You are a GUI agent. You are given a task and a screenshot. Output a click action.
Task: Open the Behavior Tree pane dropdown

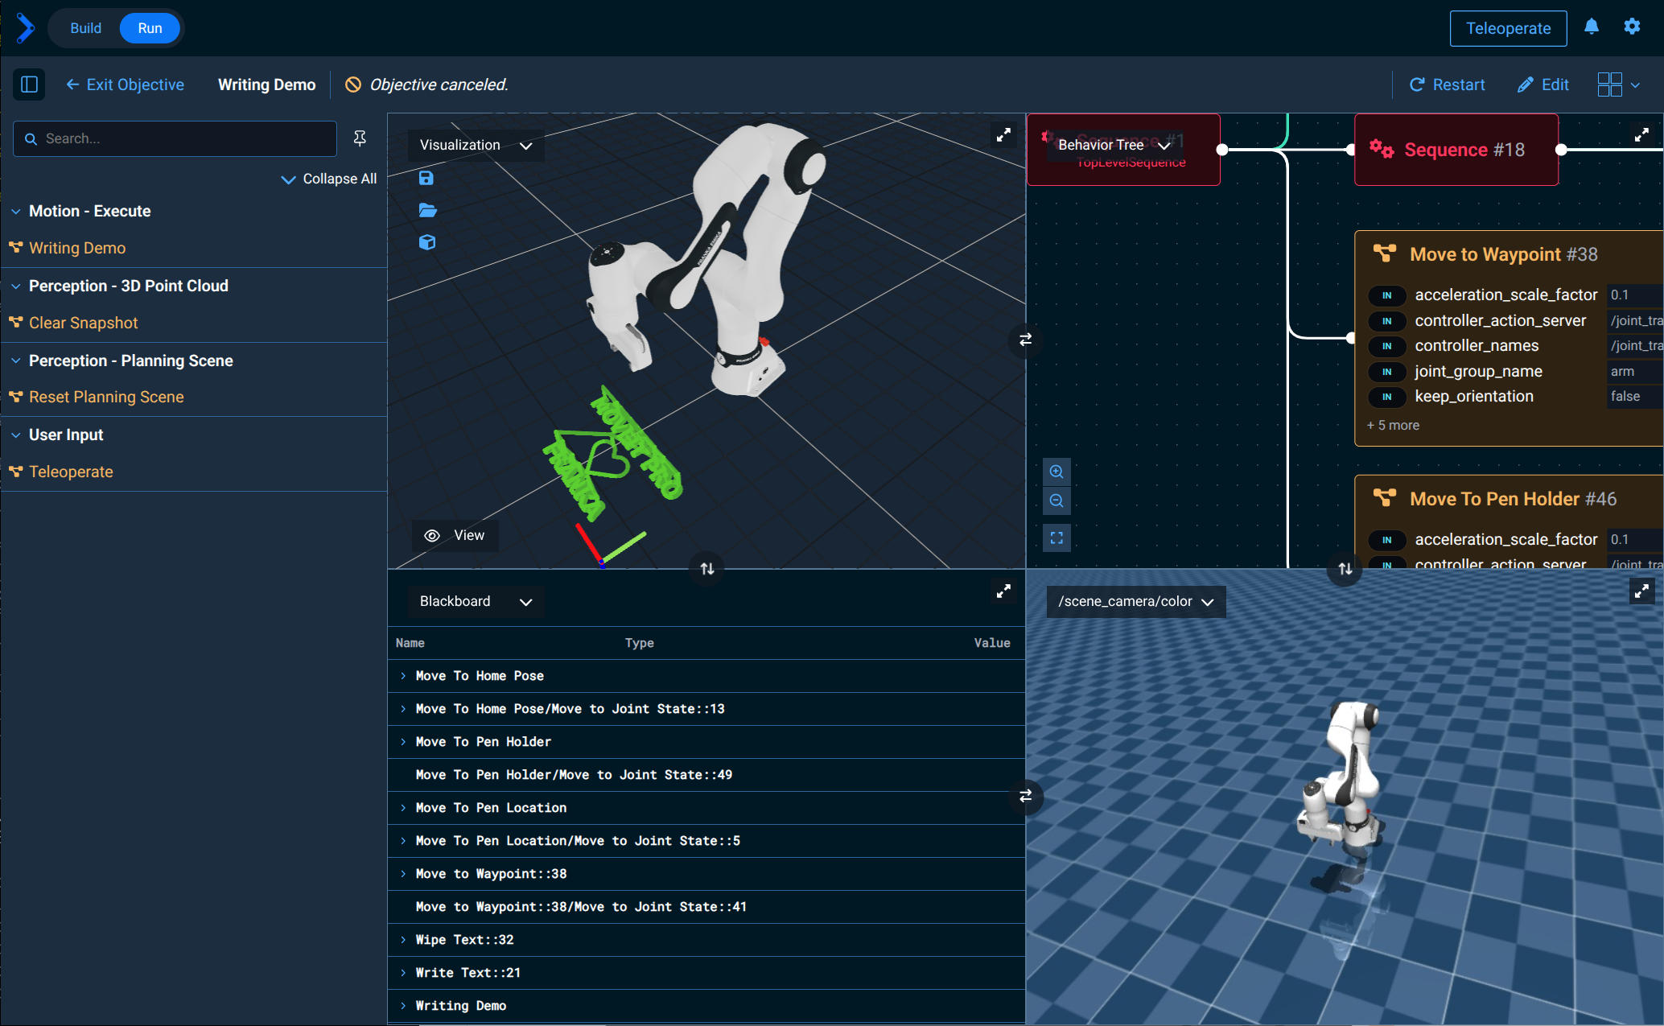point(1114,145)
